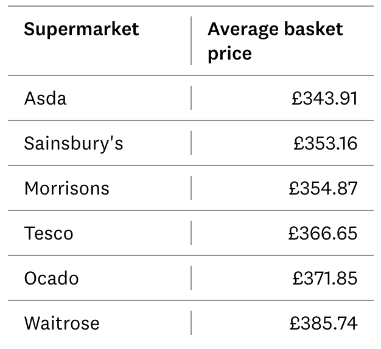Click the £343.91 price cell
Image resolution: width=381 pixels, height=349 pixels.
coord(324,98)
